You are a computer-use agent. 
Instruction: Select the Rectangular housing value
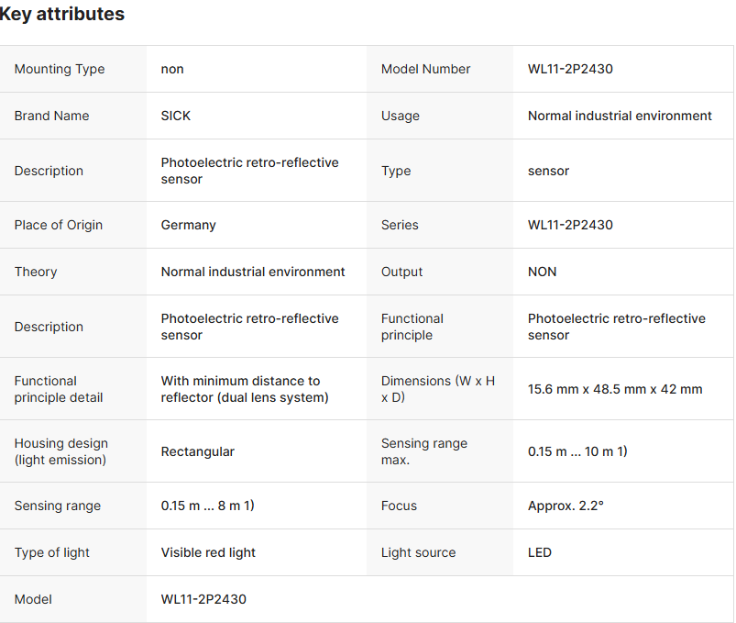(198, 451)
